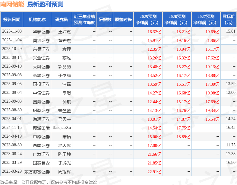Click the 17.00亿 profit value
This screenshot has height=185, width=237.
(x=154, y=146)
